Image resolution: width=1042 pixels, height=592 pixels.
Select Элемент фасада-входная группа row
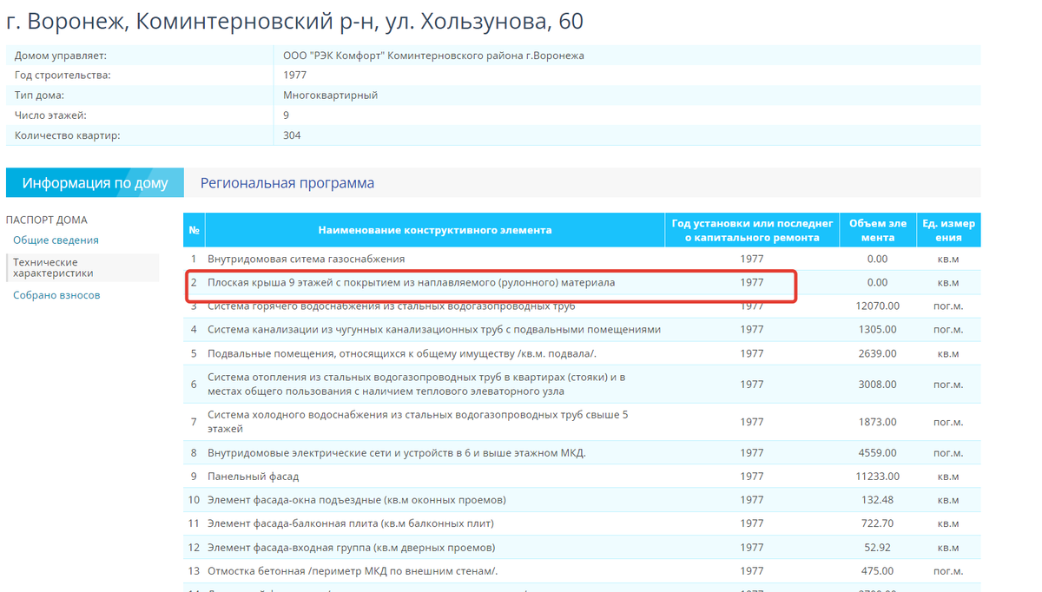pyautogui.click(x=583, y=548)
